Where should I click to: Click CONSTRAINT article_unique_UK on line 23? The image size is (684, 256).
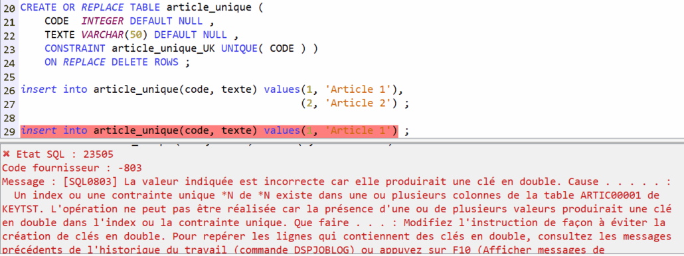(x=129, y=48)
